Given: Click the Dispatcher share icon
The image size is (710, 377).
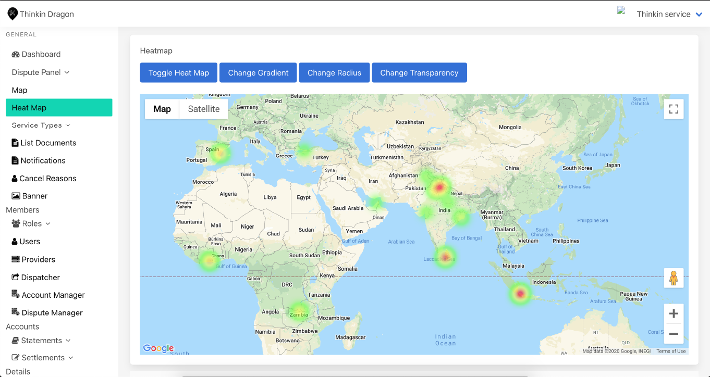Looking at the screenshot, I should [x=16, y=277].
